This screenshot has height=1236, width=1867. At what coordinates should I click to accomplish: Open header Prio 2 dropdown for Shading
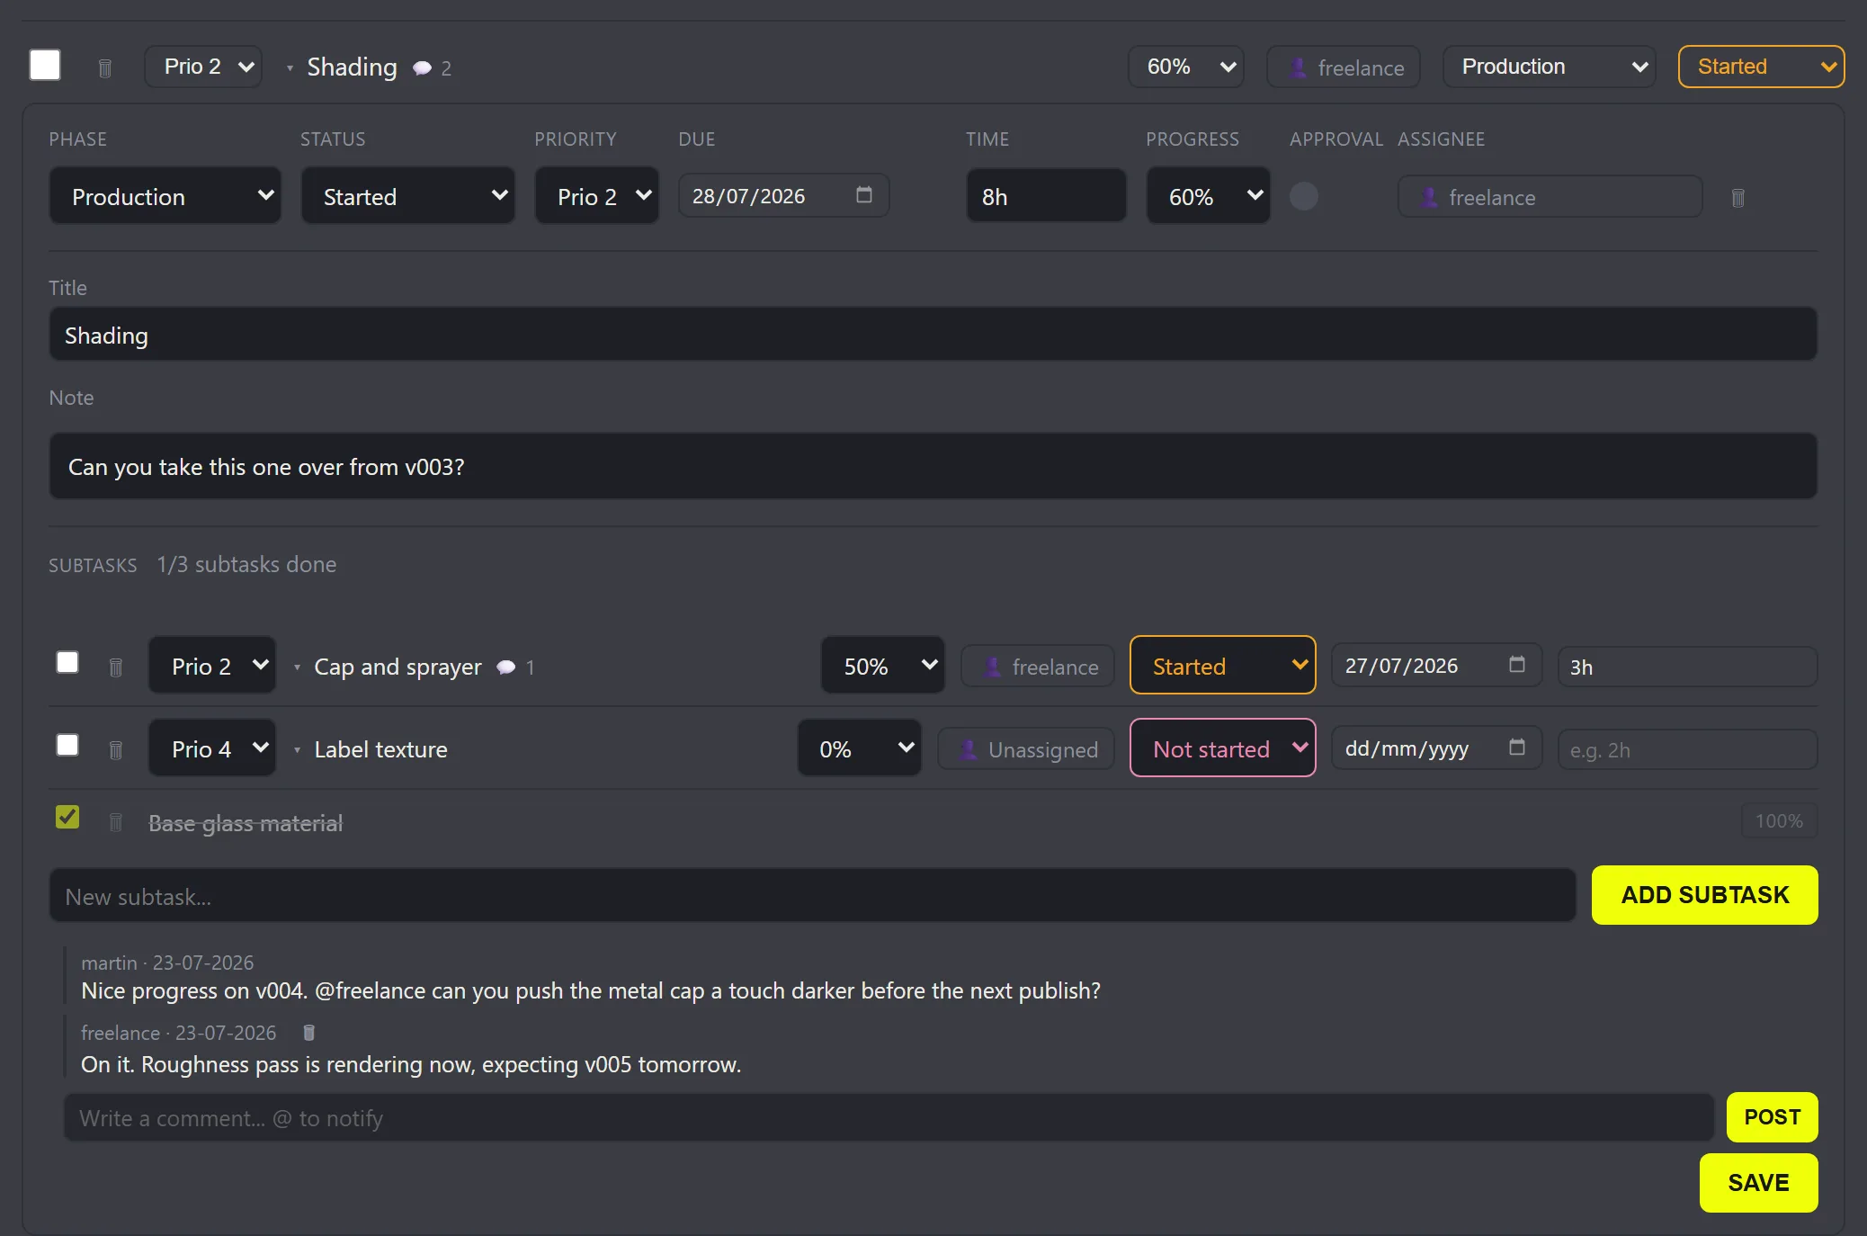click(x=203, y=67)
